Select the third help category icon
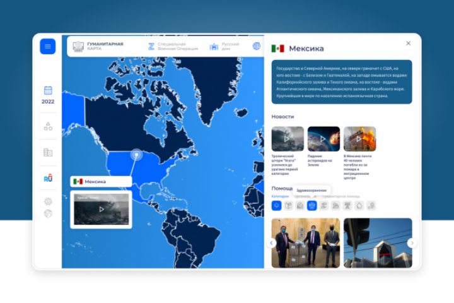The width and height of the screenshot is (454, 303). click(300, 206)
